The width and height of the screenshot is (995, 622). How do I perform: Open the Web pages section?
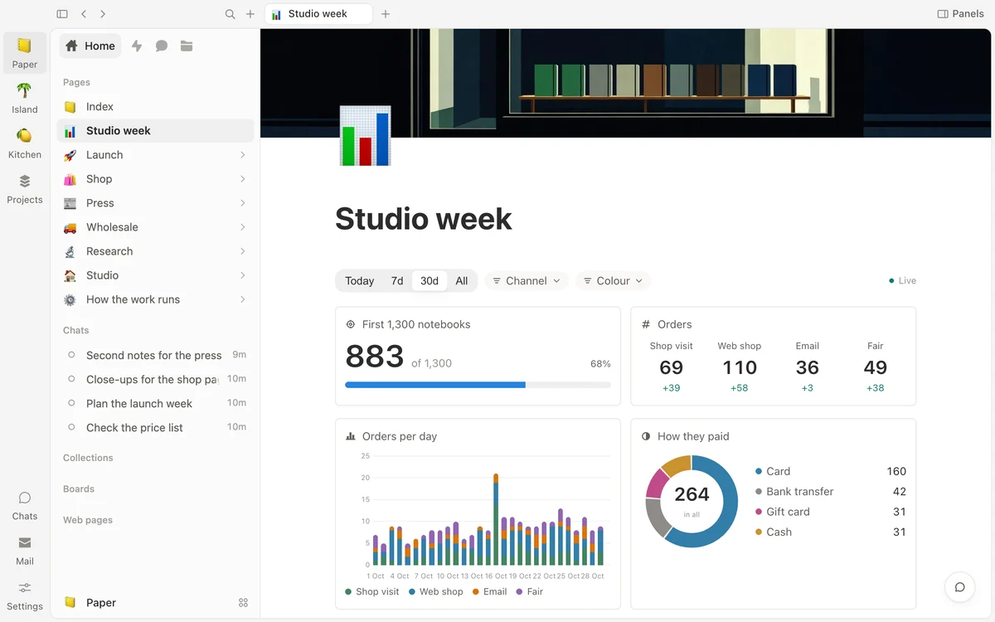(x=88, y=520)
